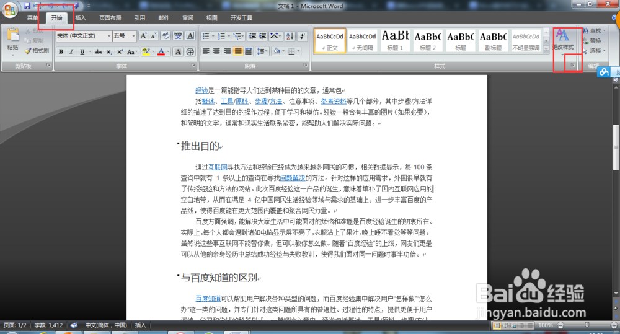Expand the Styles gallery More arrow
Screen dimensions: 620x334
point(546,49)
